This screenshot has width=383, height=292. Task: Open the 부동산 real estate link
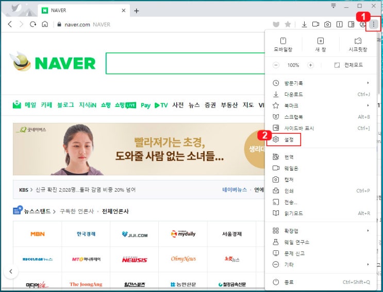[229, 105]
